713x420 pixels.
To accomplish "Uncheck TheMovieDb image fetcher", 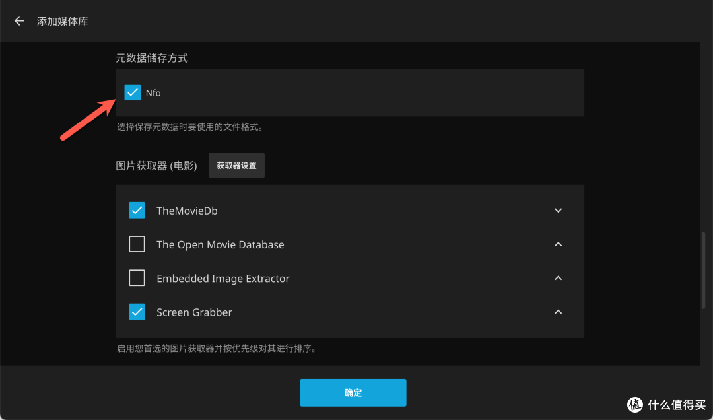I will pyautogui.click(x=137, y=210).
